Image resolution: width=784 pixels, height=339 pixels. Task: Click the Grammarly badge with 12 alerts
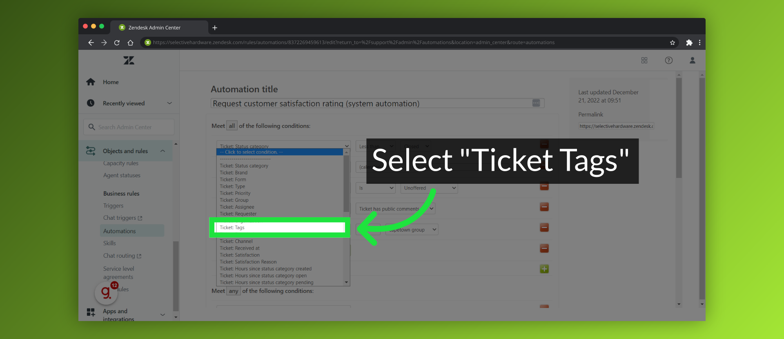click(x=107, y=292)
